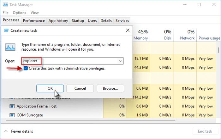
Task: Expand the Open field dropdown arrow
Action: pos(121,61)
